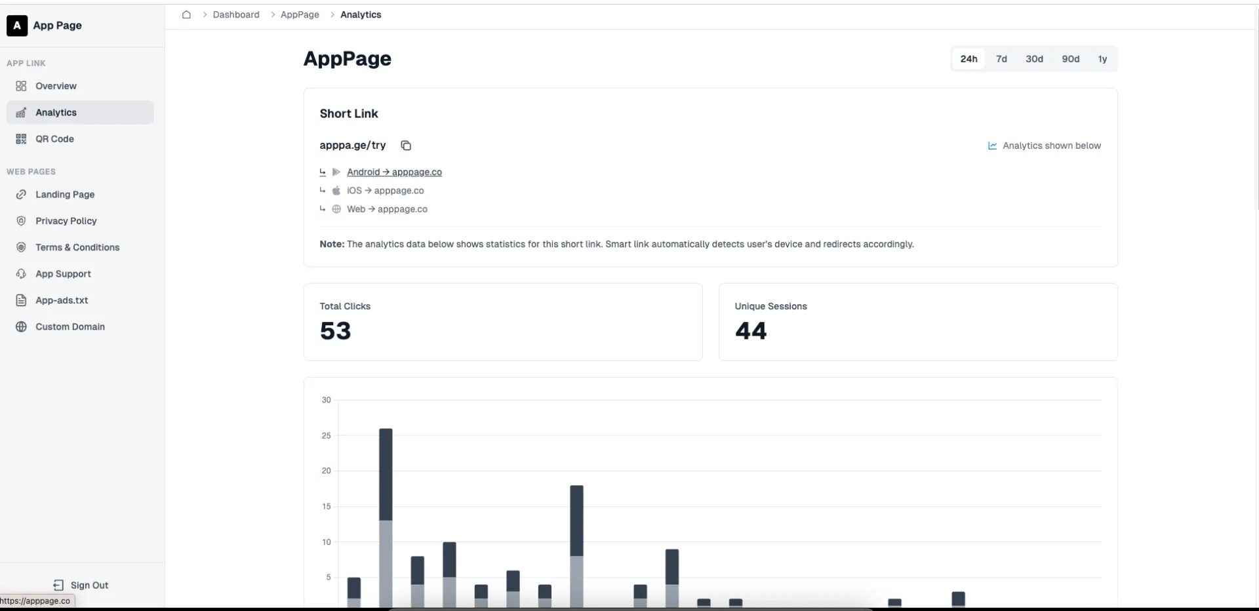Click the Android play store icon
Viewport: 1259px width, 611px height.
336,172
